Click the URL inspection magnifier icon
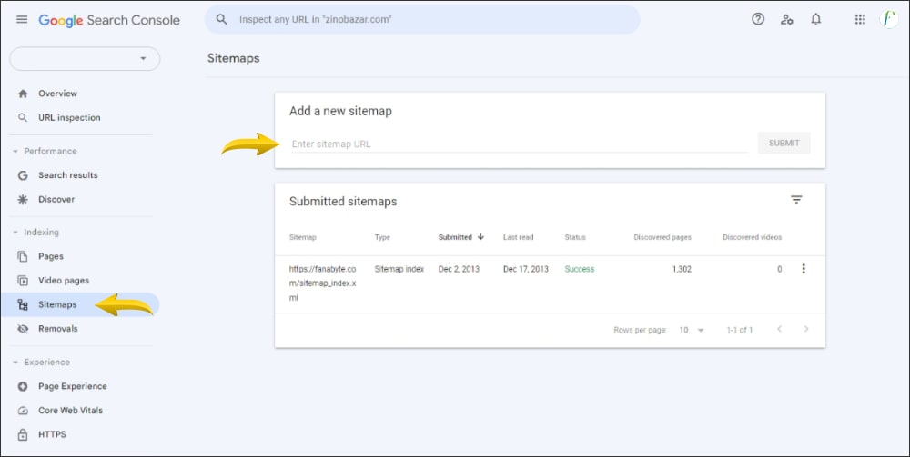 [x=23, y=117]
